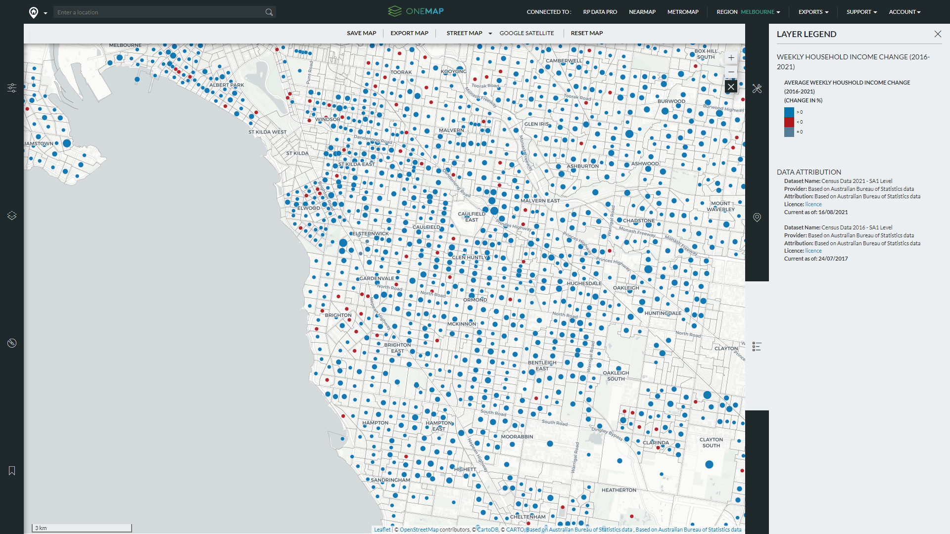Open the map filters panel icon

pos(11,88)
